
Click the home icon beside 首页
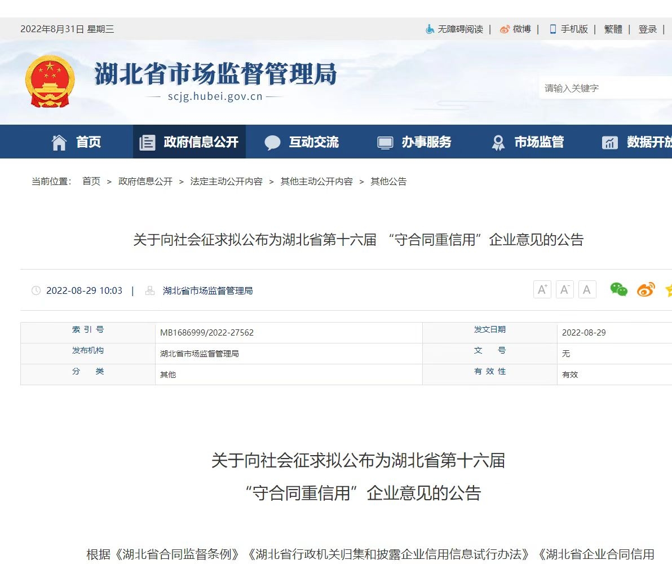59,143
